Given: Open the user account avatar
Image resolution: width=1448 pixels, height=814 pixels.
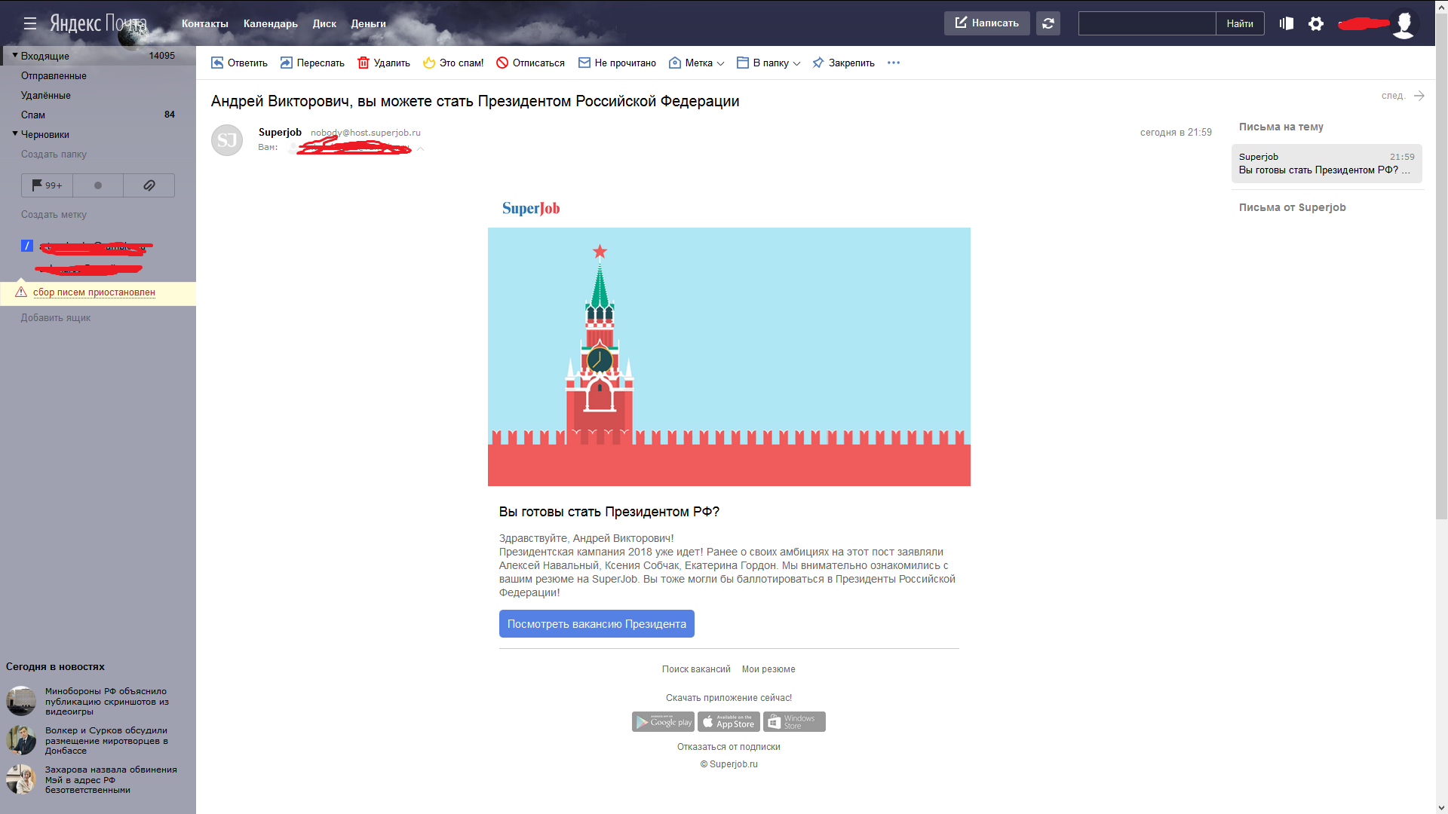Looking at the screenshot, I should coord(1404,23).
